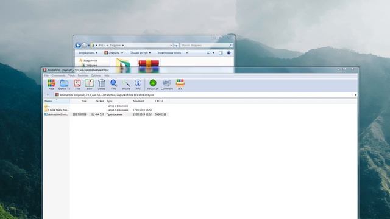
Task: Sort by the Modified column header
Action: pos(143,101)
